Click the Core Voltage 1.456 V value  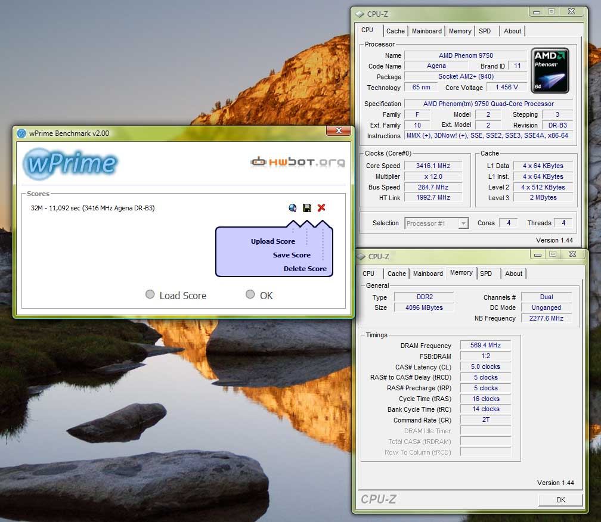[x=507, y=88]
